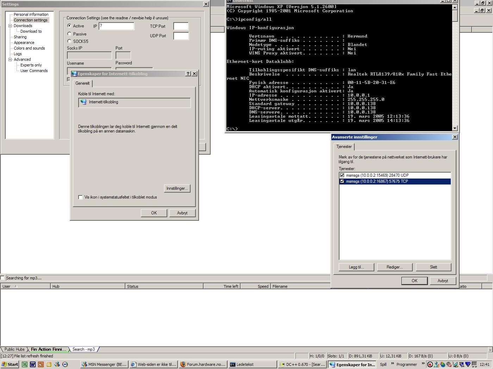Click Rediger... button
493x369 pixels.
(x=394, y=267)
